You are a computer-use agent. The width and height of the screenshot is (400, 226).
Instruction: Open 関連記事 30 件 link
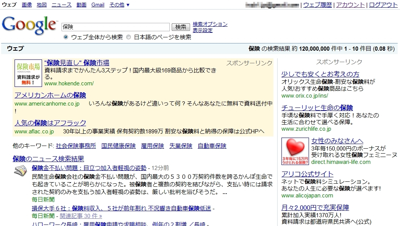(81, 216)
